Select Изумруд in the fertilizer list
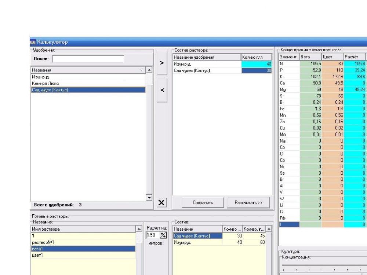This screenshot has width=367, height=275. pos(88,77)
